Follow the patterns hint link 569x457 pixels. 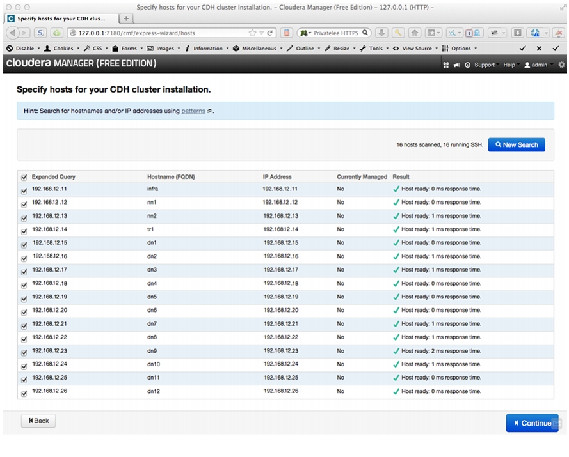(x=193, y=111)
